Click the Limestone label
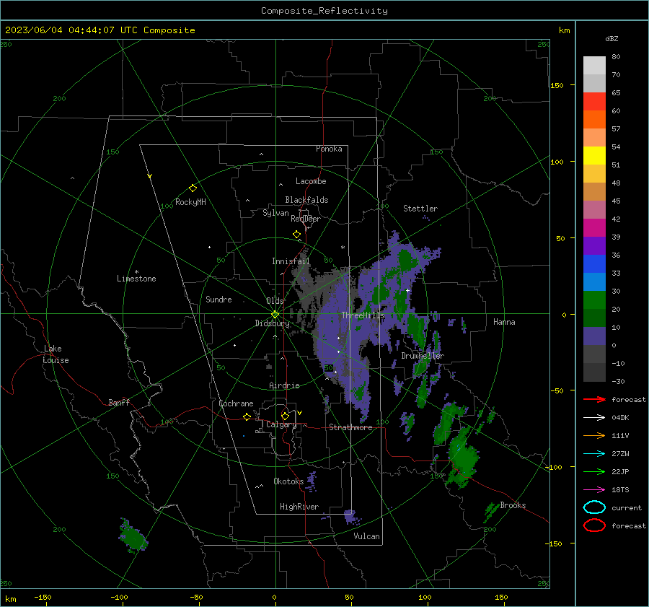Image resolution: width=649 pixels, height=607 pixels. 136,279
